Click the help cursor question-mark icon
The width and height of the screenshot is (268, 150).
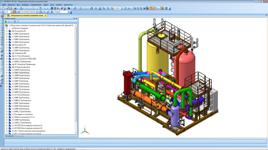pos(62,8)
